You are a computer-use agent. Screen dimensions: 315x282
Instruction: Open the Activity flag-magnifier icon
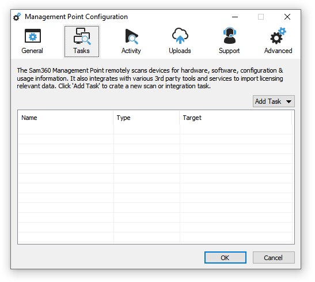[x=131, y=36]
